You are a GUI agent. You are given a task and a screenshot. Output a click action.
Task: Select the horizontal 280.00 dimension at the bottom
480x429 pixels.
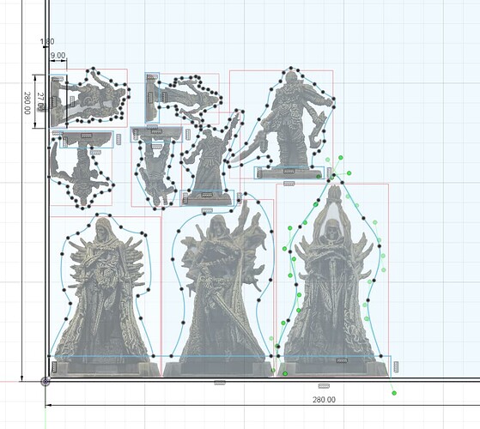tap(324, 400)
